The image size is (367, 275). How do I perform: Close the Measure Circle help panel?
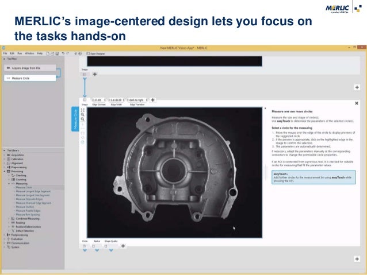coord(357,103)
